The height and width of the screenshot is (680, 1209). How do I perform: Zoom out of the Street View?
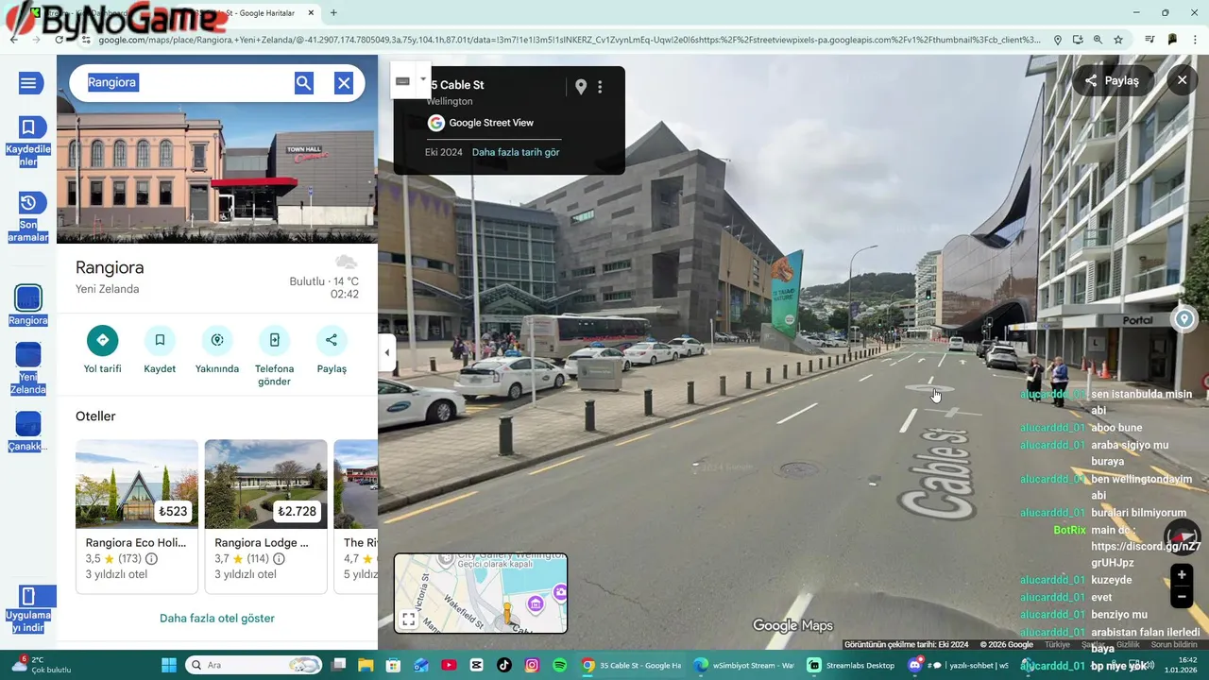pos(1182,596)
